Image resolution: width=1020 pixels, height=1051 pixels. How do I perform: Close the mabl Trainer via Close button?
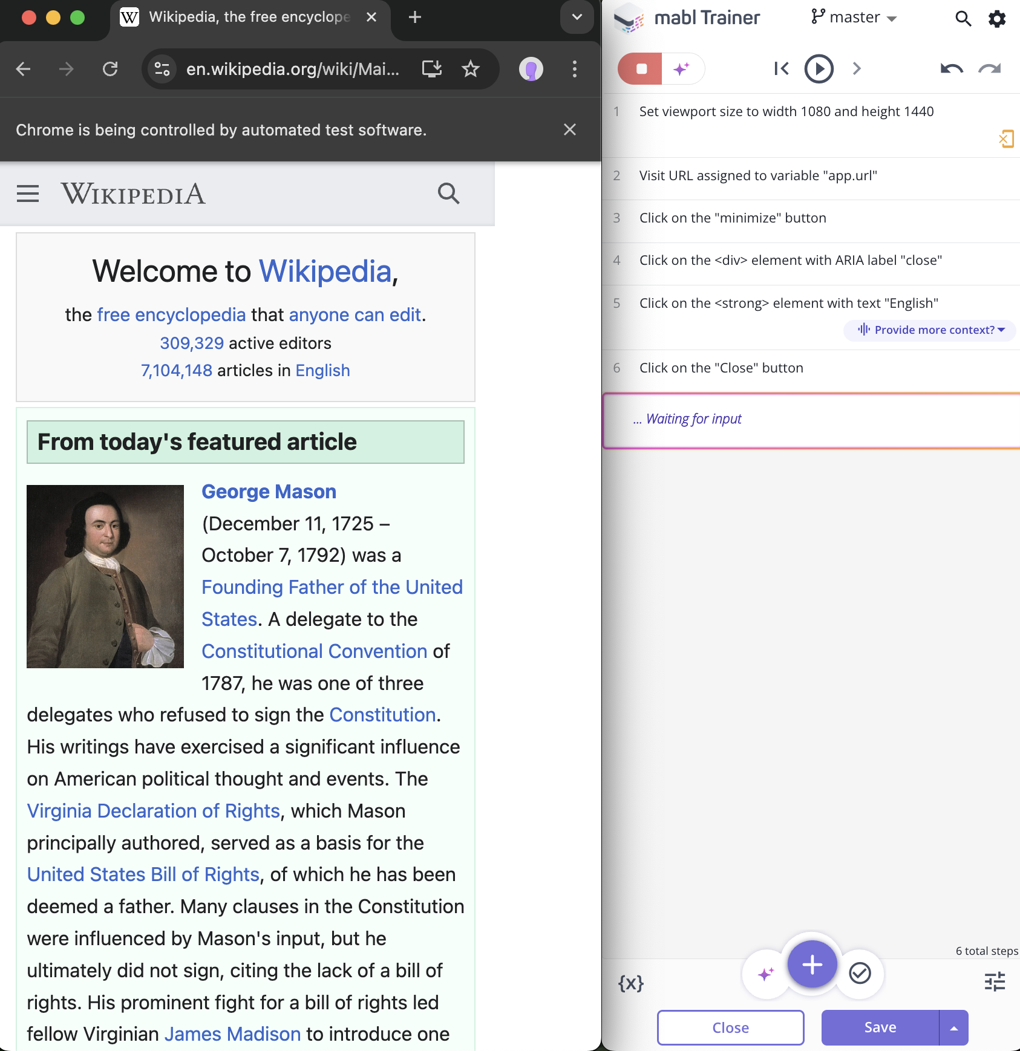tap(730, 1027)
